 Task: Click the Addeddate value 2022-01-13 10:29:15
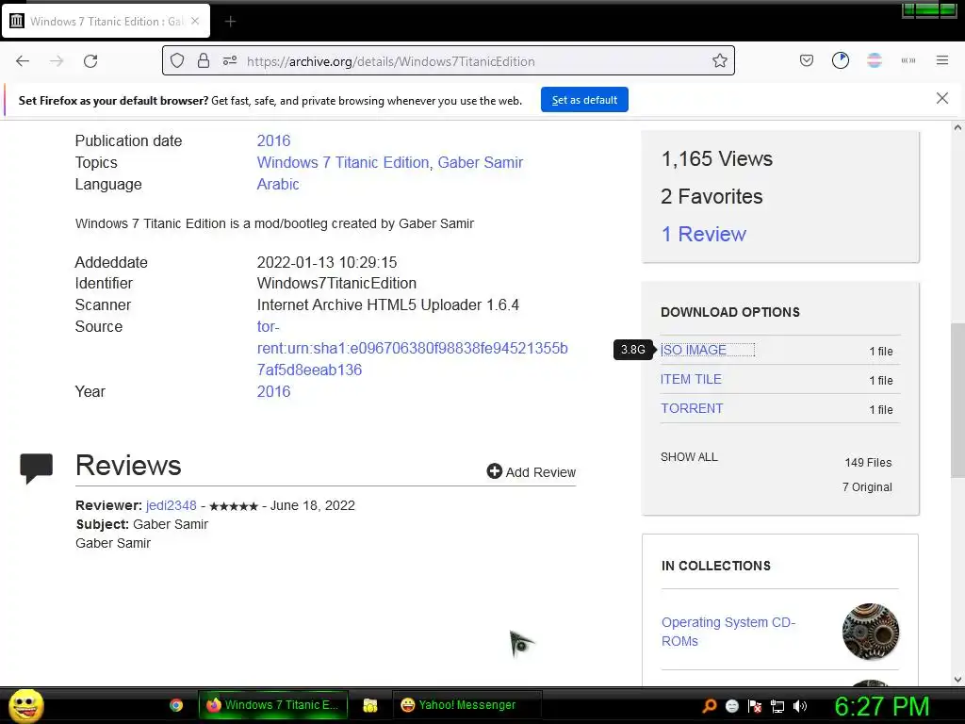coord(327,262)
